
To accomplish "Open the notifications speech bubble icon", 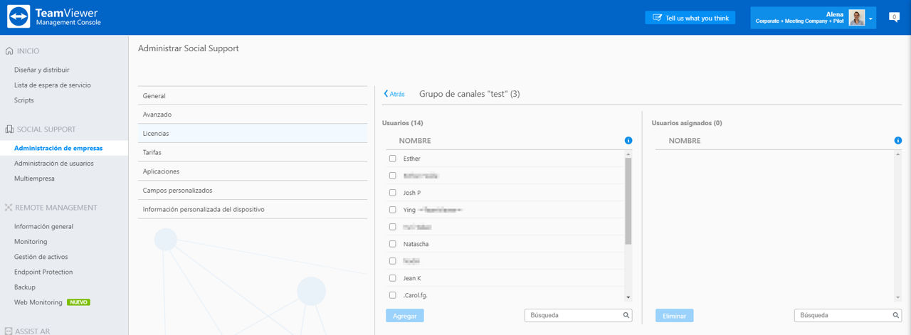I will [x=894, y=17].
